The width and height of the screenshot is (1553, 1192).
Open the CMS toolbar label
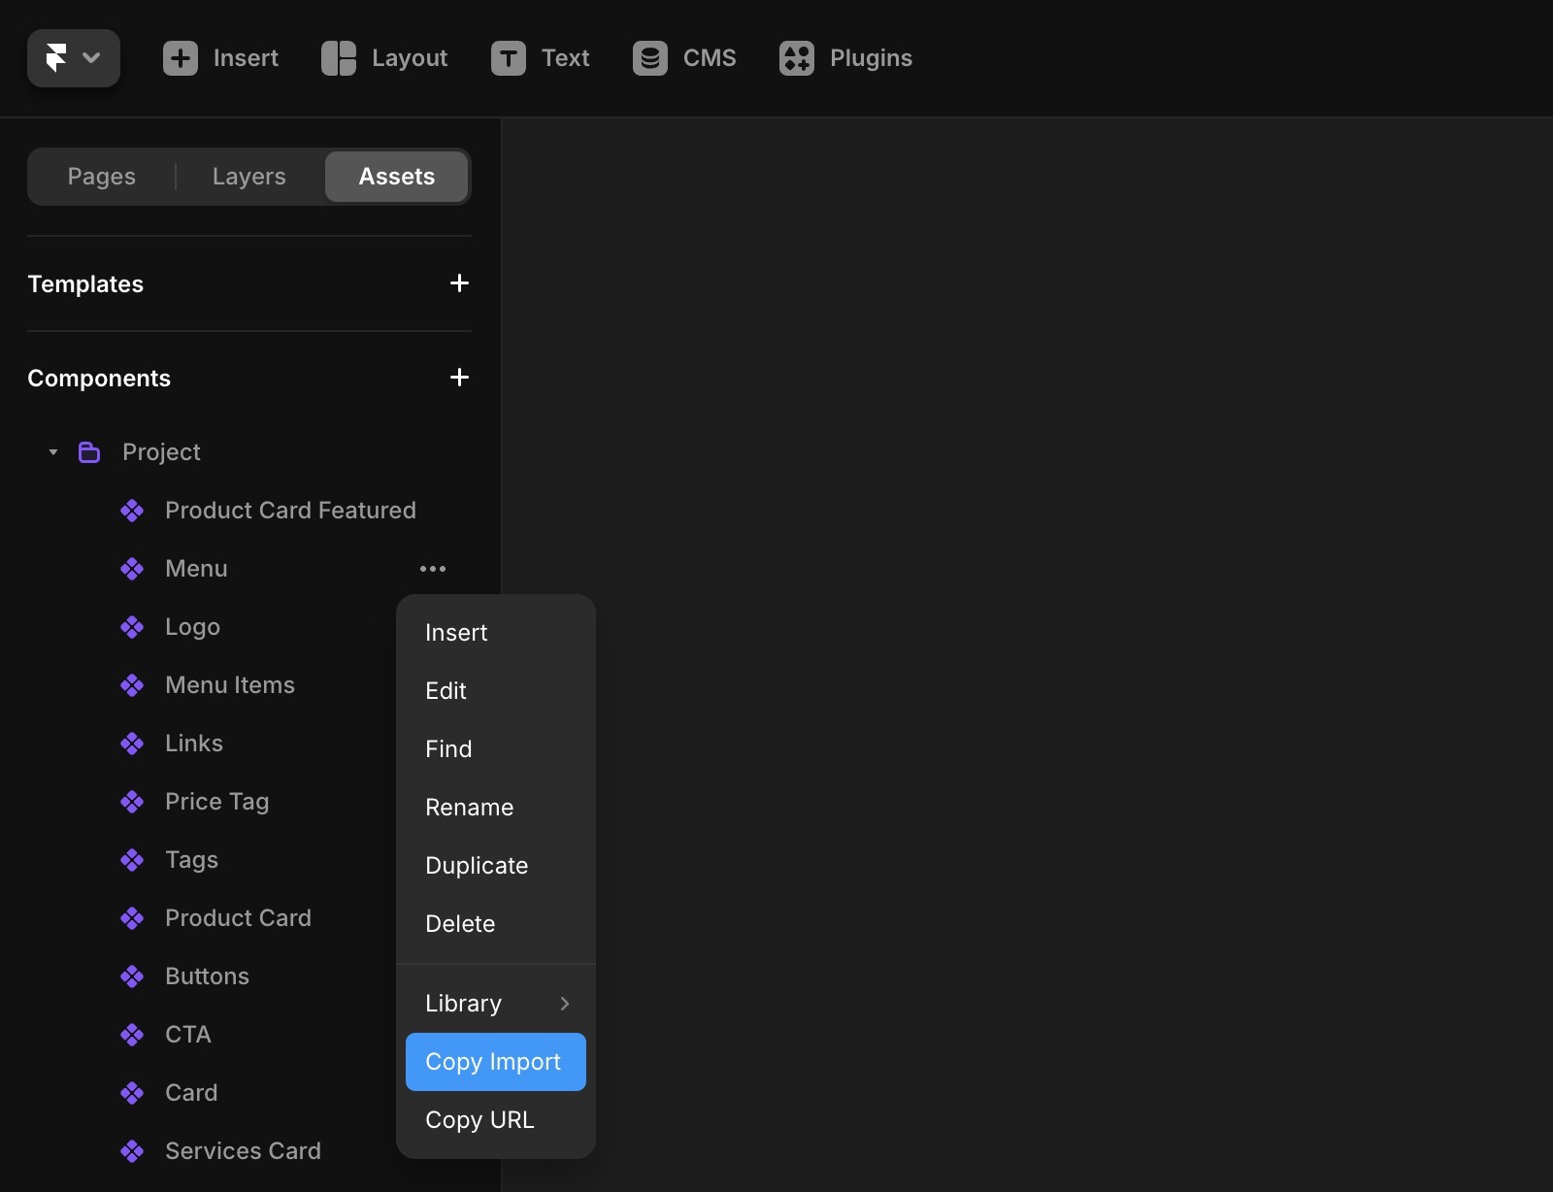[x=710, y=58]
